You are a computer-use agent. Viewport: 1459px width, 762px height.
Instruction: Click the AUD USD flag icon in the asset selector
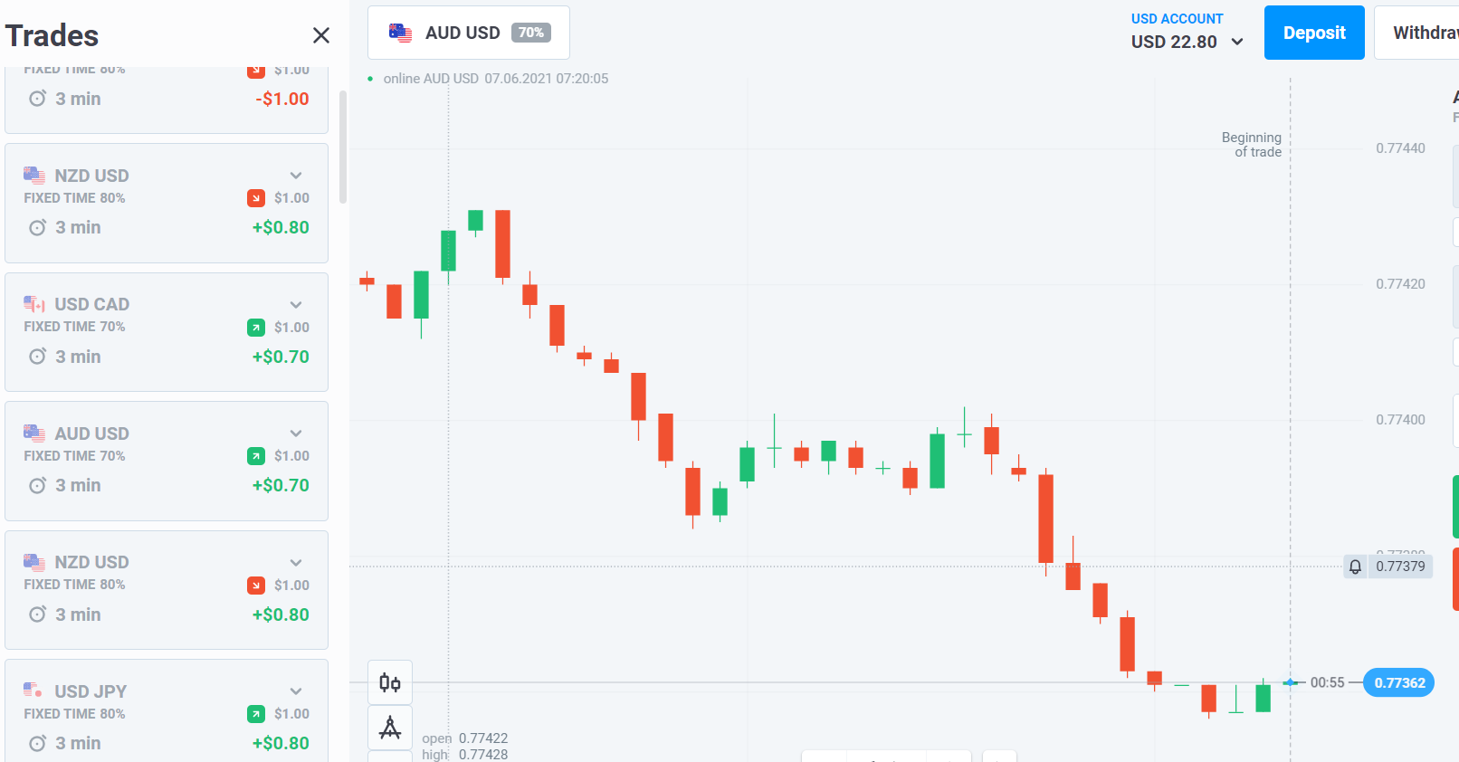[x=400, y=33]
